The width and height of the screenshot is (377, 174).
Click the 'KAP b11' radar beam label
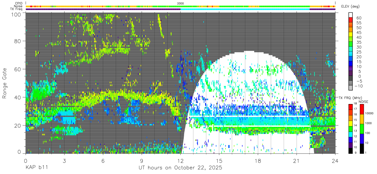coord(37,168)
